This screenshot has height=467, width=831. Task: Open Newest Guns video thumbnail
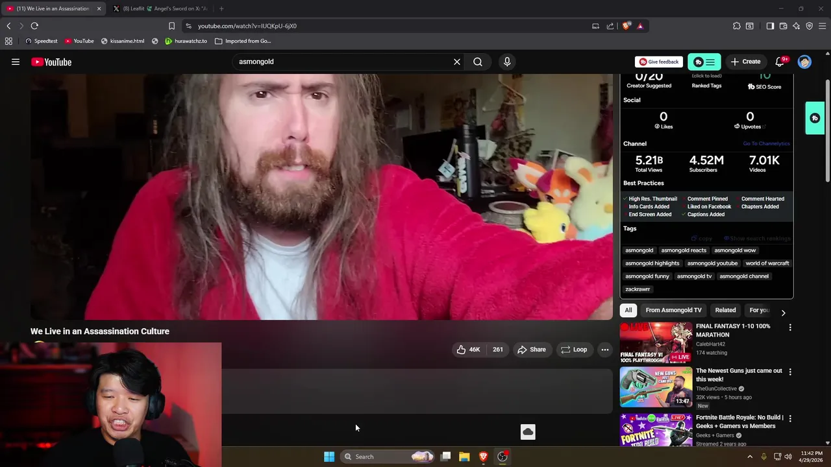[x=656, y=387]
